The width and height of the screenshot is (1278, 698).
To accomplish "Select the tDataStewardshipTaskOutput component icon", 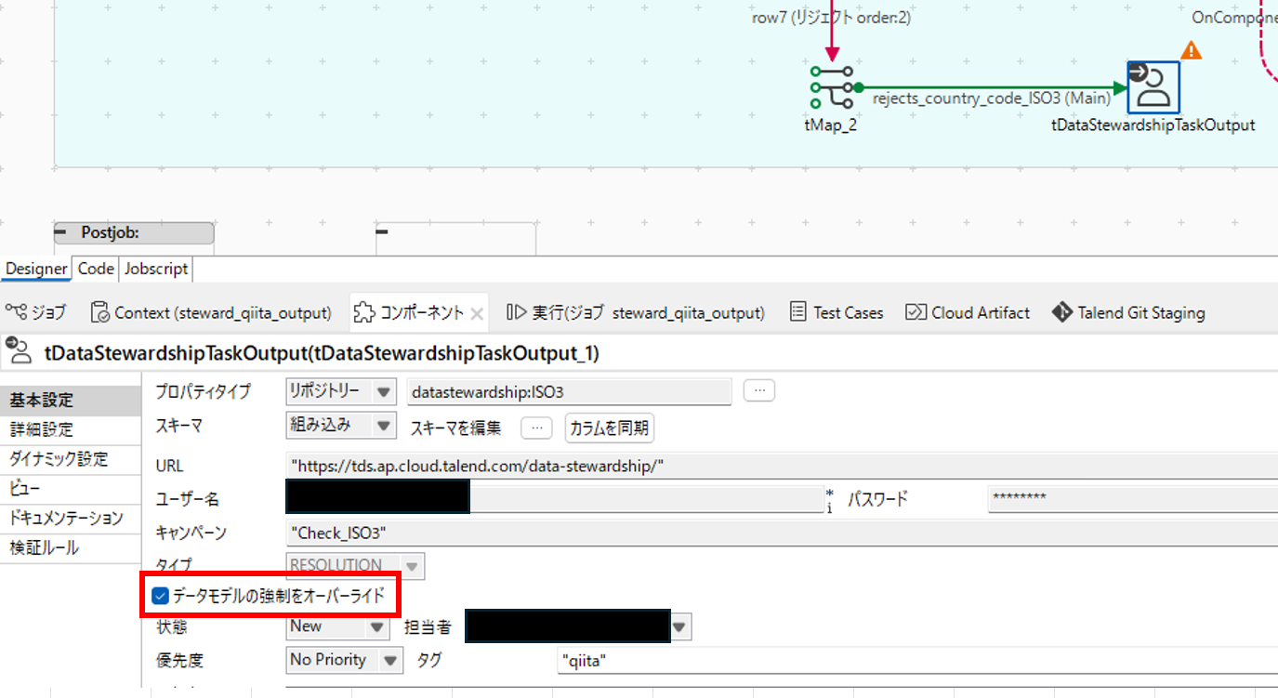I will 1153,87.
